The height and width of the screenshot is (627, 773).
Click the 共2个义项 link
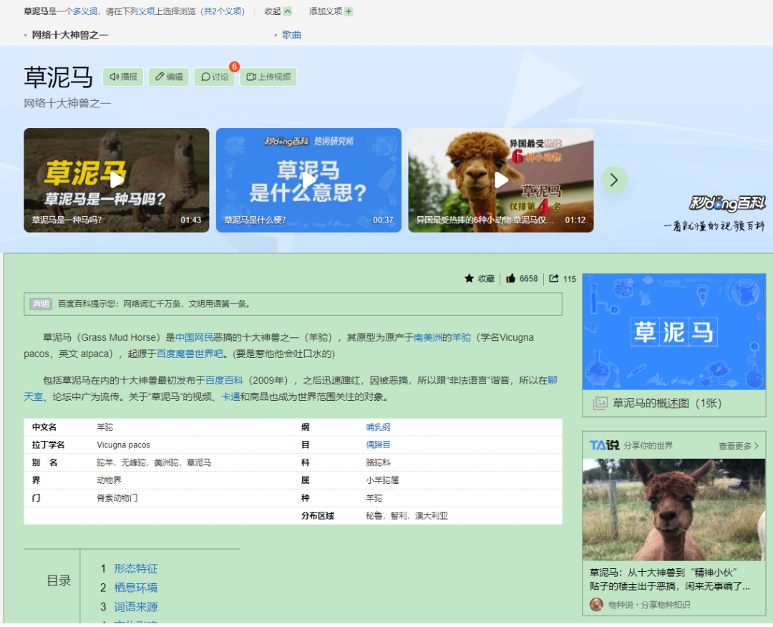click(223, 11)
